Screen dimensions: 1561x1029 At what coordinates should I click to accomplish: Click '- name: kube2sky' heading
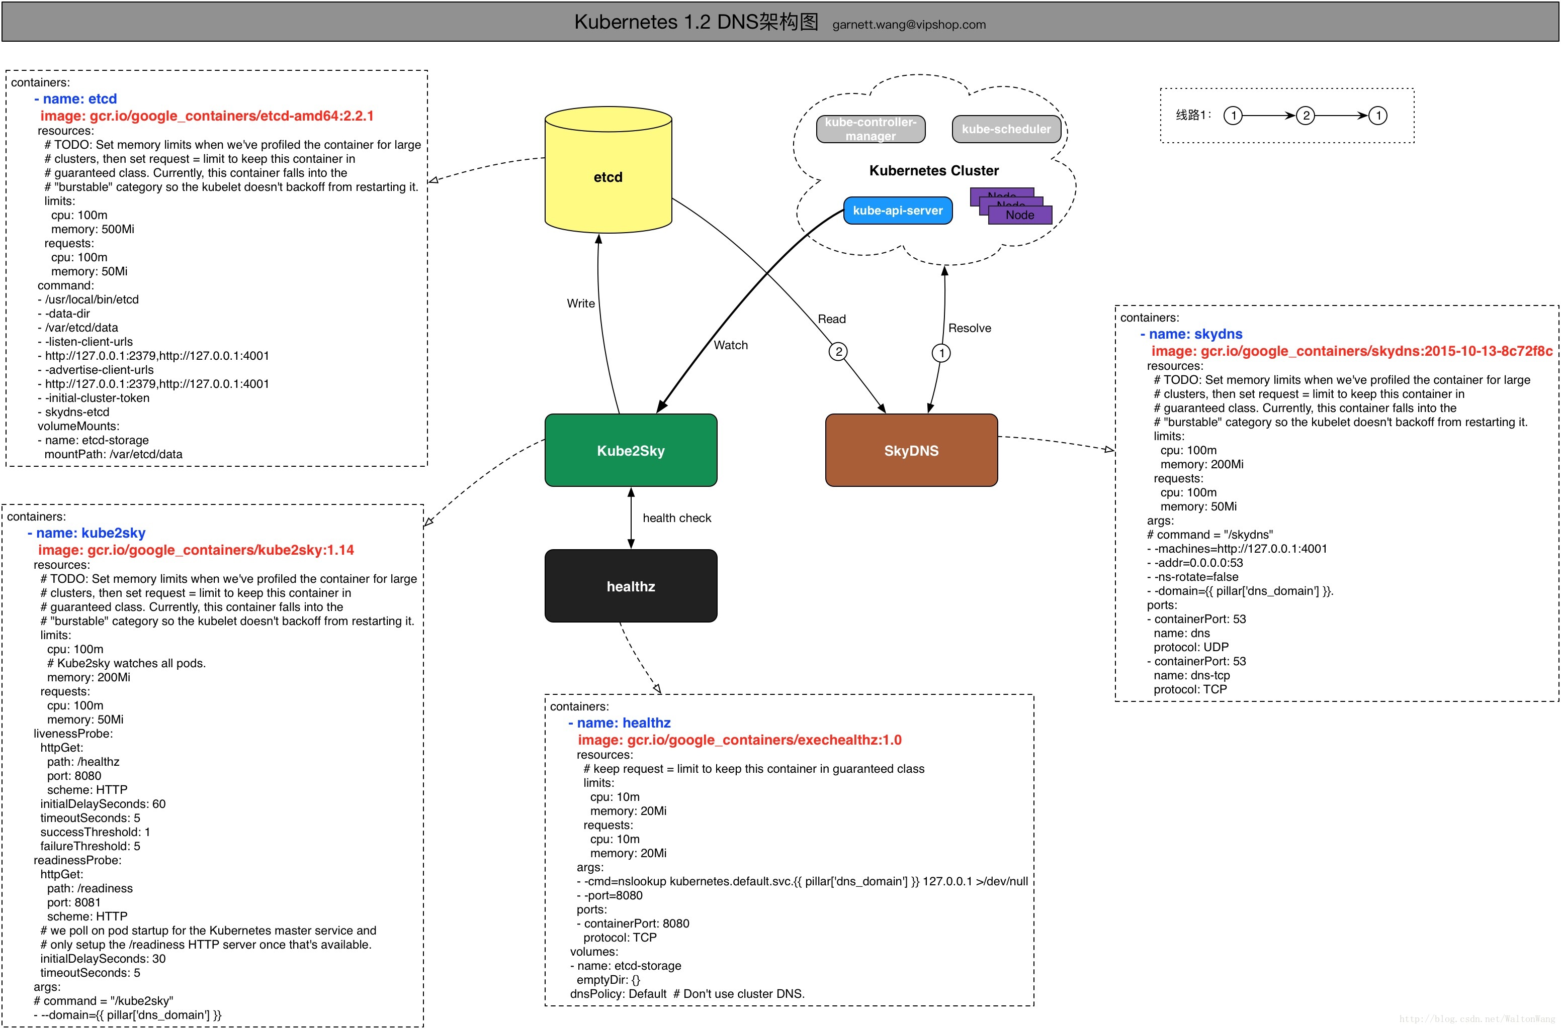86,533
